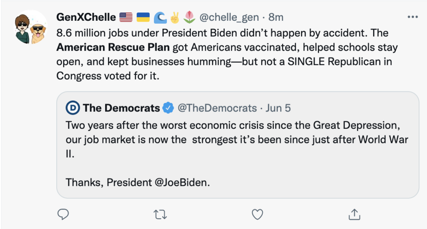Open the GenXChelle display name link
This screenshot has width=427, height=229.
tap(86, 17)
